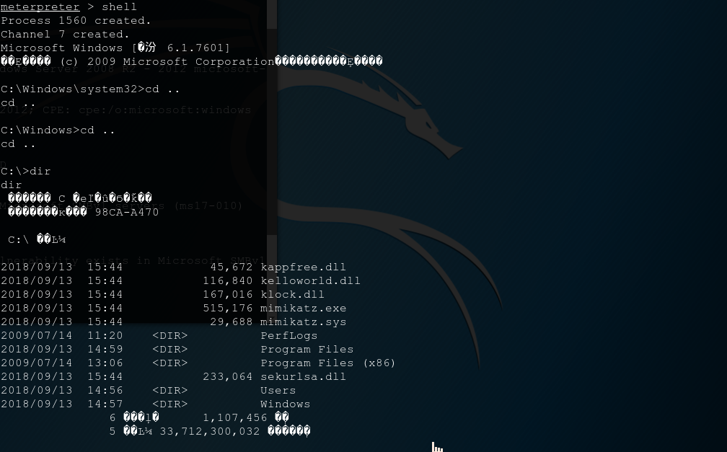
Task: Click the 1,107,456 total bytes value
Action: [x=234, y=417]
